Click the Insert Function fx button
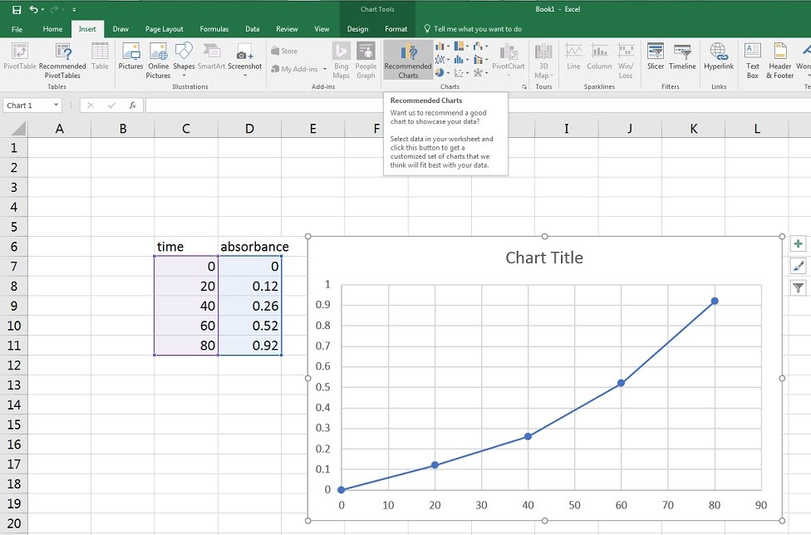Image resolution: width=811 pixels, height=535 pixels. click(x=132, y=106)
